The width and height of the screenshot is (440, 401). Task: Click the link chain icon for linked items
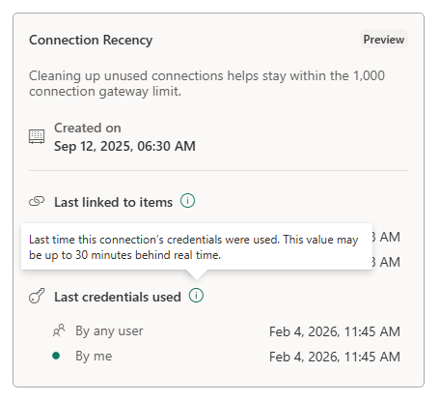point(37,202)
